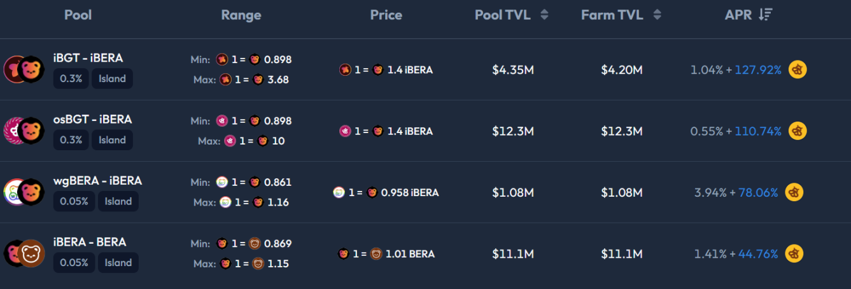Sort pools by Pool TVL arrows
This screenshot has height=289, width=851.
pos(544,15)
